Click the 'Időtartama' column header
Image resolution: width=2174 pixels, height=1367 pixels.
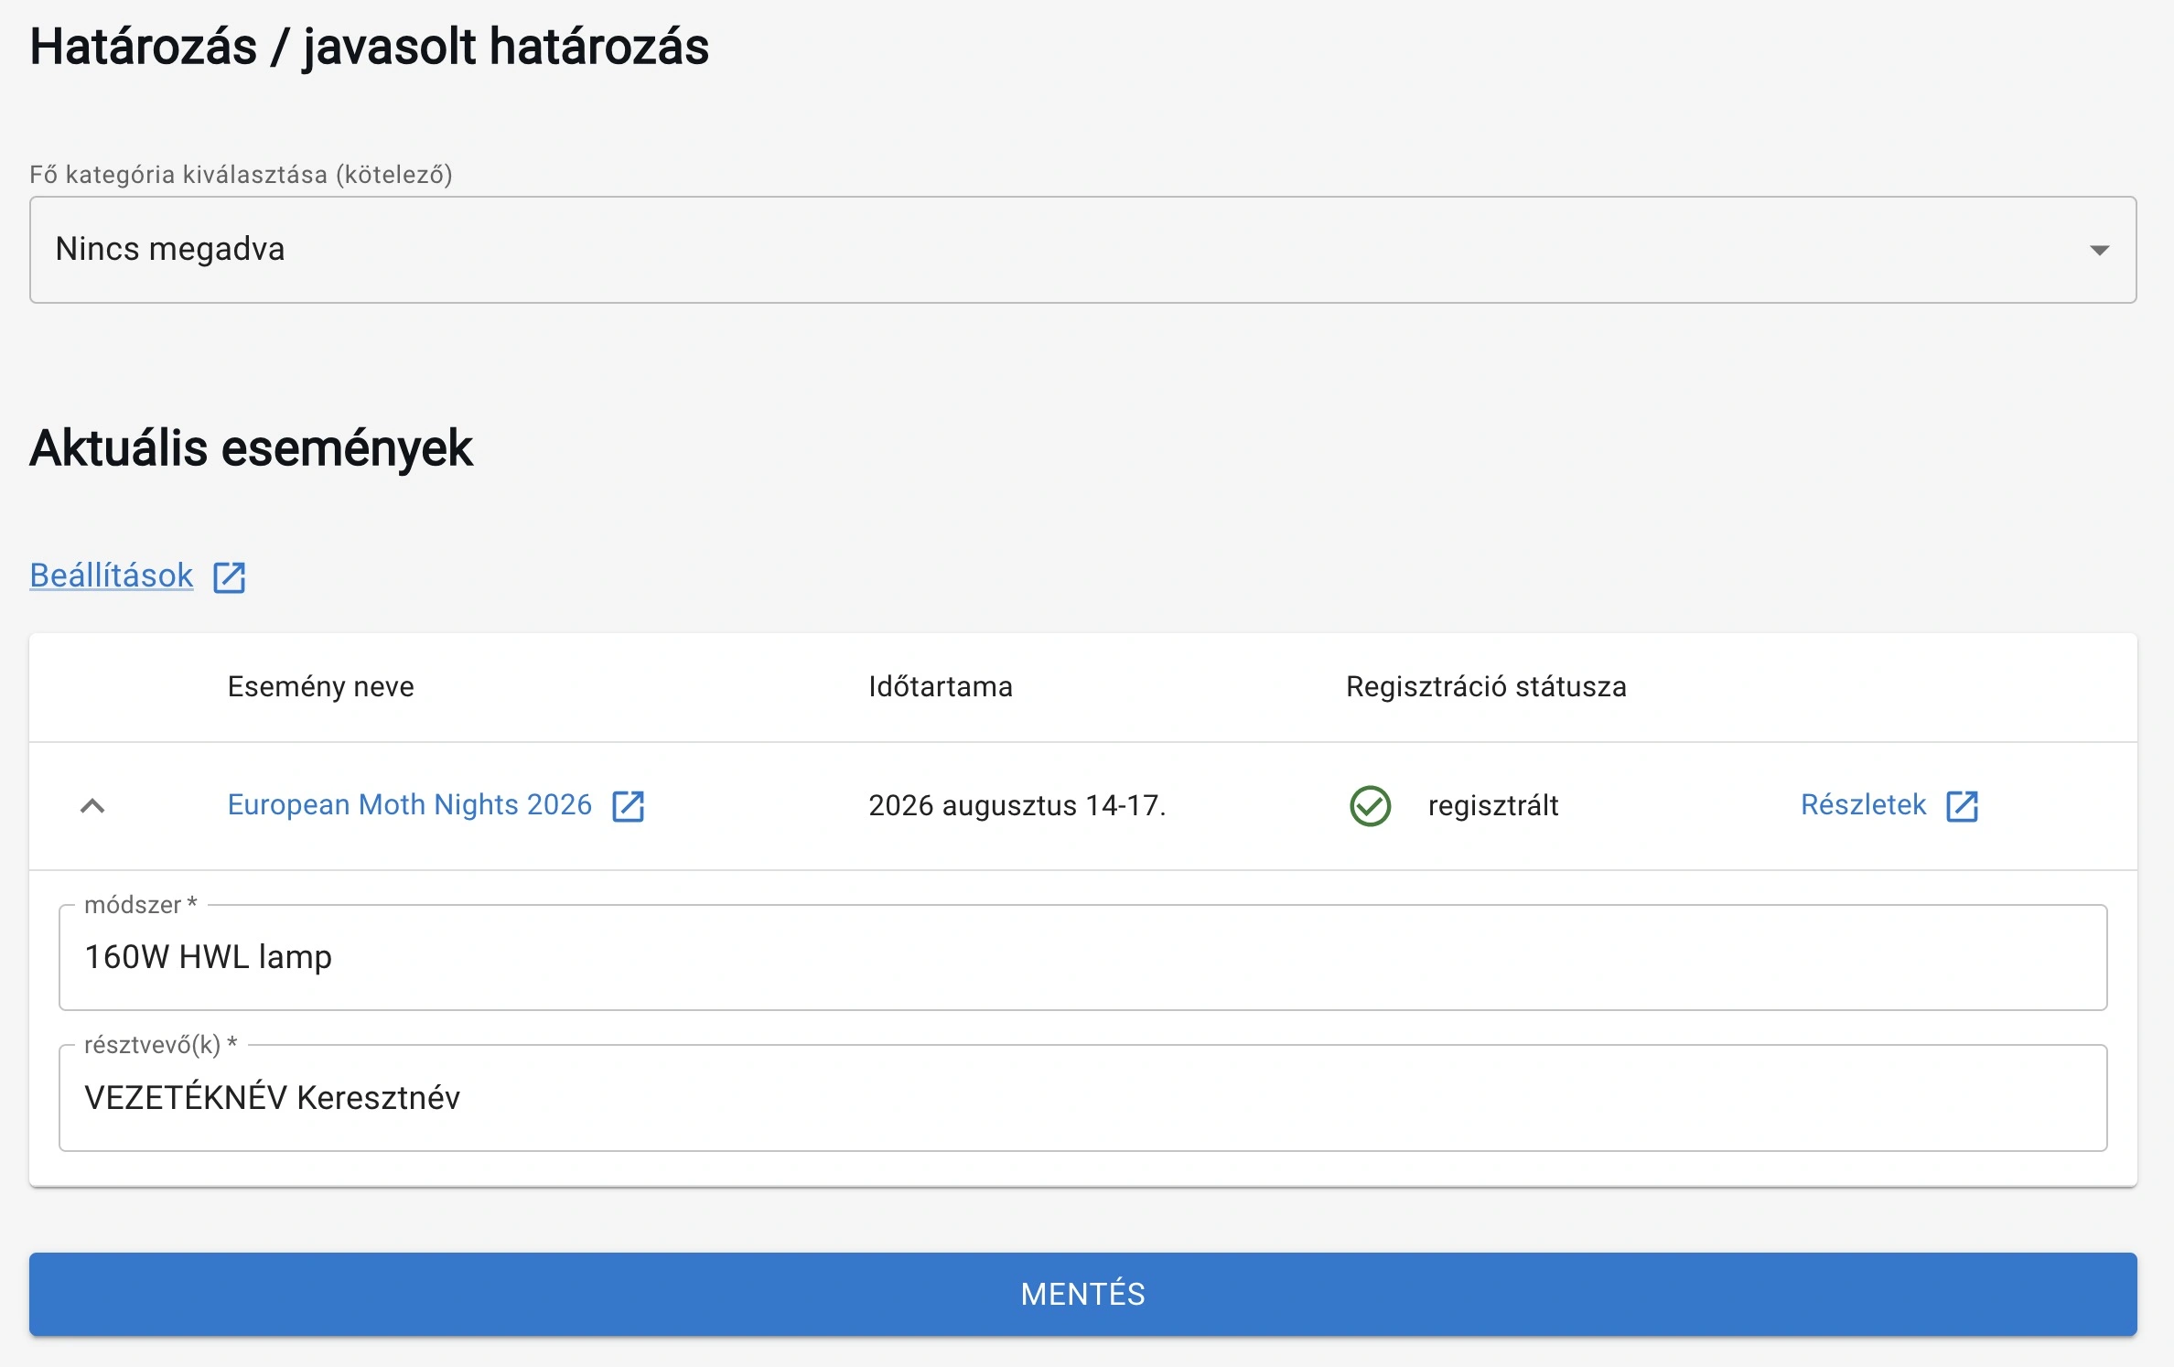tap(941, 686)
